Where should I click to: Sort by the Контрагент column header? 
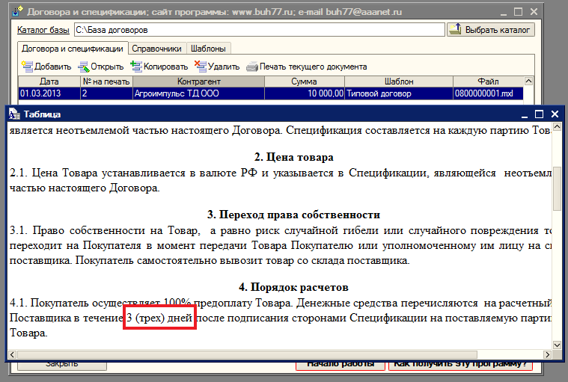199,81
